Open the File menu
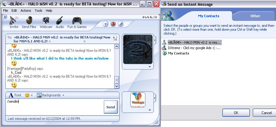This screenshot has width=276, height=127. 5,11
